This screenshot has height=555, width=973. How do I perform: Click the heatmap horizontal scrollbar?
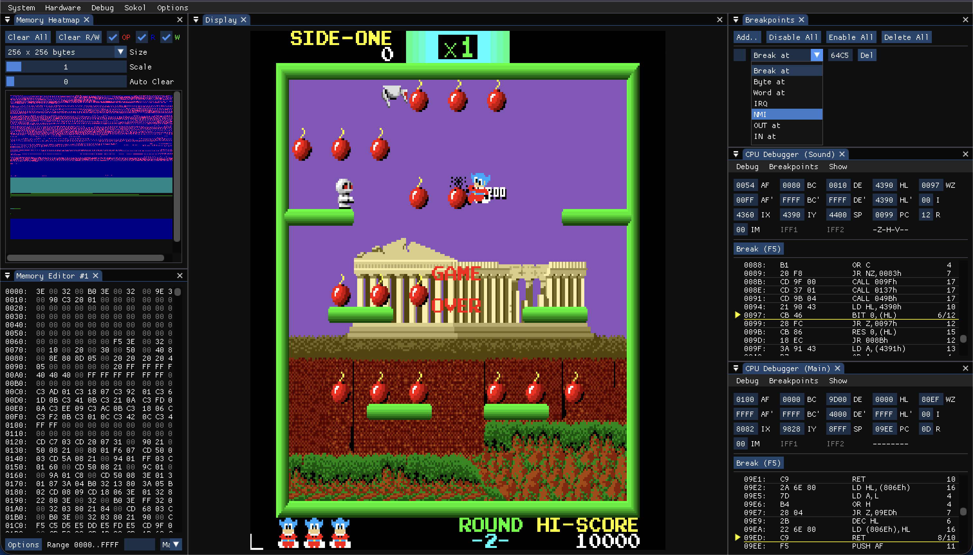[86, 258]
